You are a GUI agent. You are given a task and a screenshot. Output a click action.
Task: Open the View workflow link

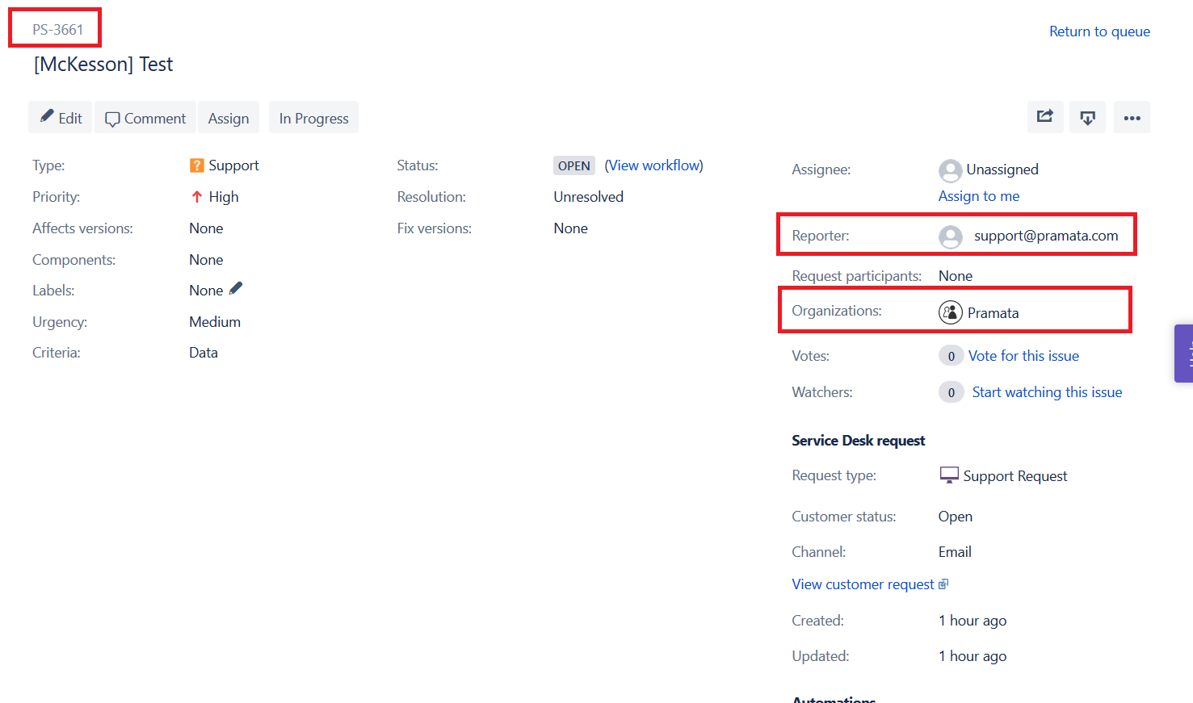[x=654, y=165]
